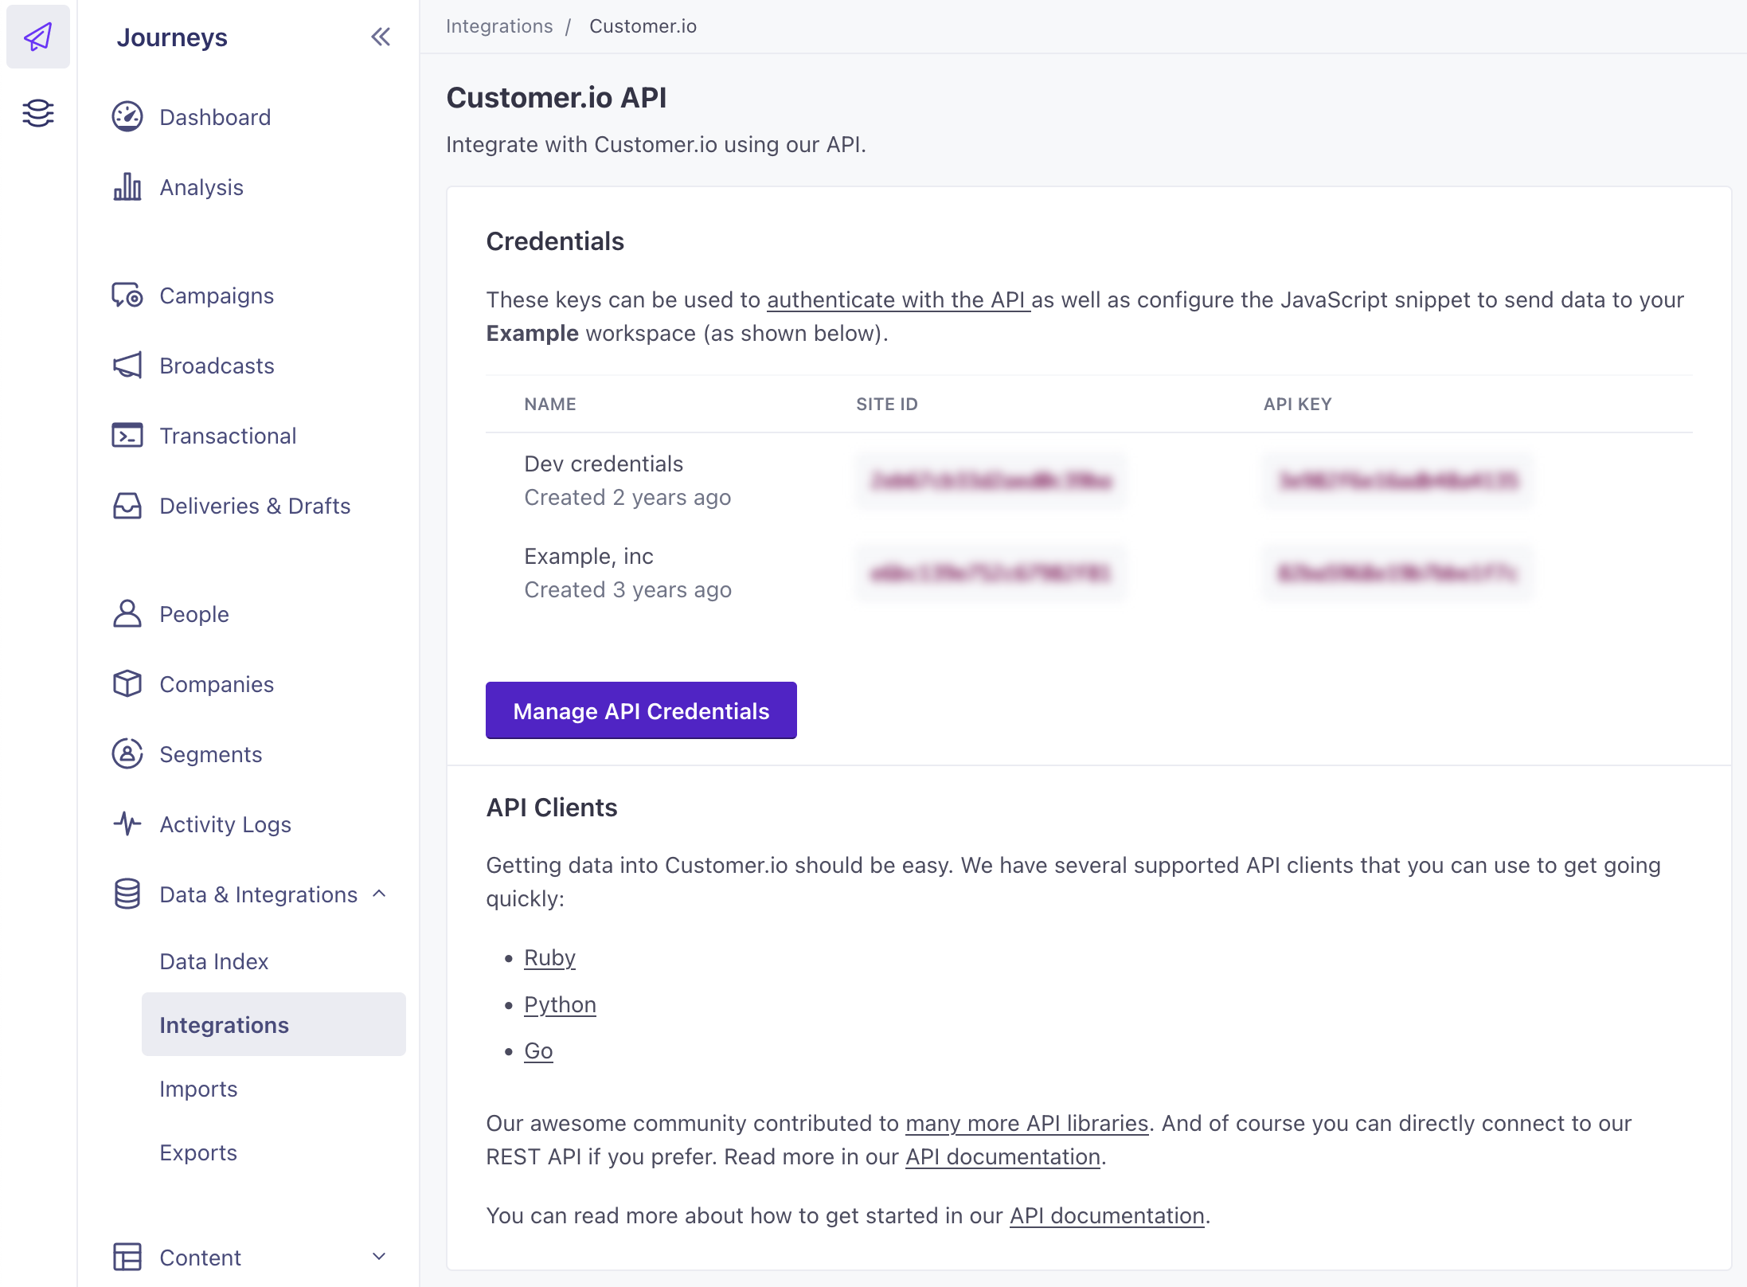This screenshot has width=1747, height=1287.
Task: Expand the Content section chevron
Action: [x=380, y=1258]
